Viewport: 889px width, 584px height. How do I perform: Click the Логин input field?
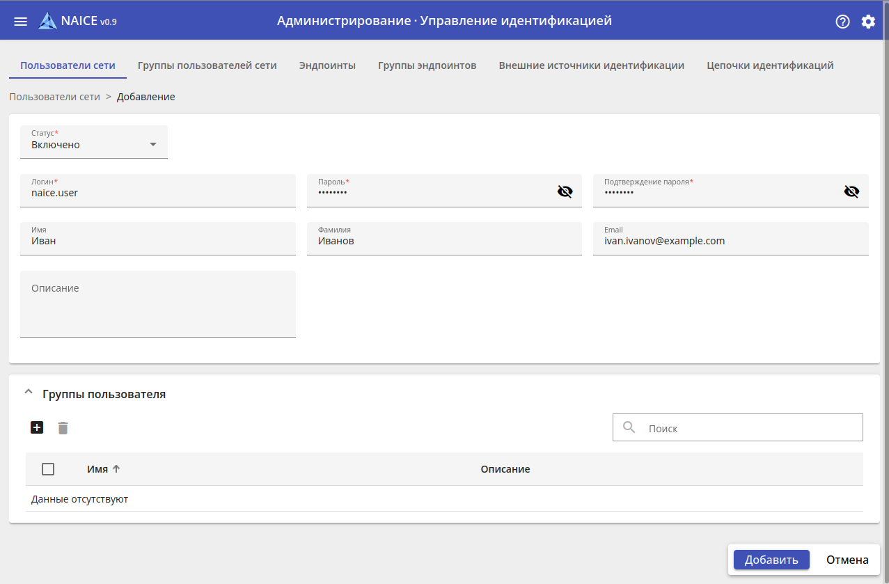tap(158, 191)
